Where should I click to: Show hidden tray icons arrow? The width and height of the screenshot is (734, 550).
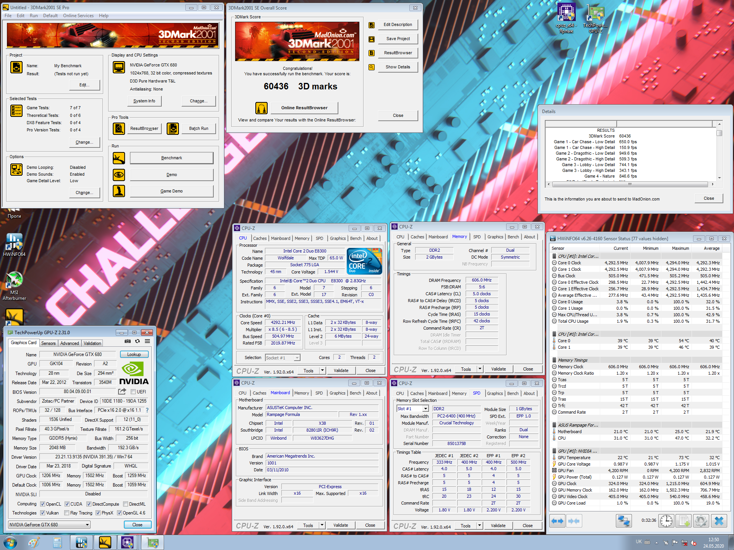(x=656, y=543)
